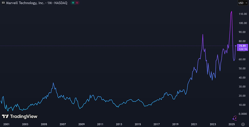The image size is (249, 127).
Task: Click the purple lightning sparkle icon
Action: (235, 118)
